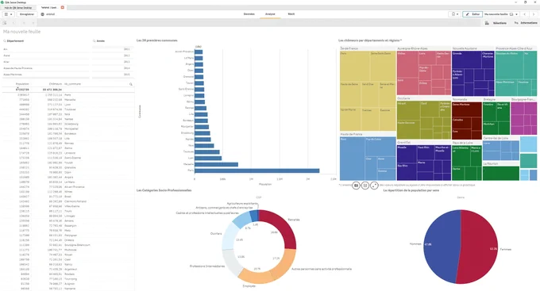Switch to the Récit tab
Image resolution: width=540 pixels, height=291 pixels.
coord(291,14)
